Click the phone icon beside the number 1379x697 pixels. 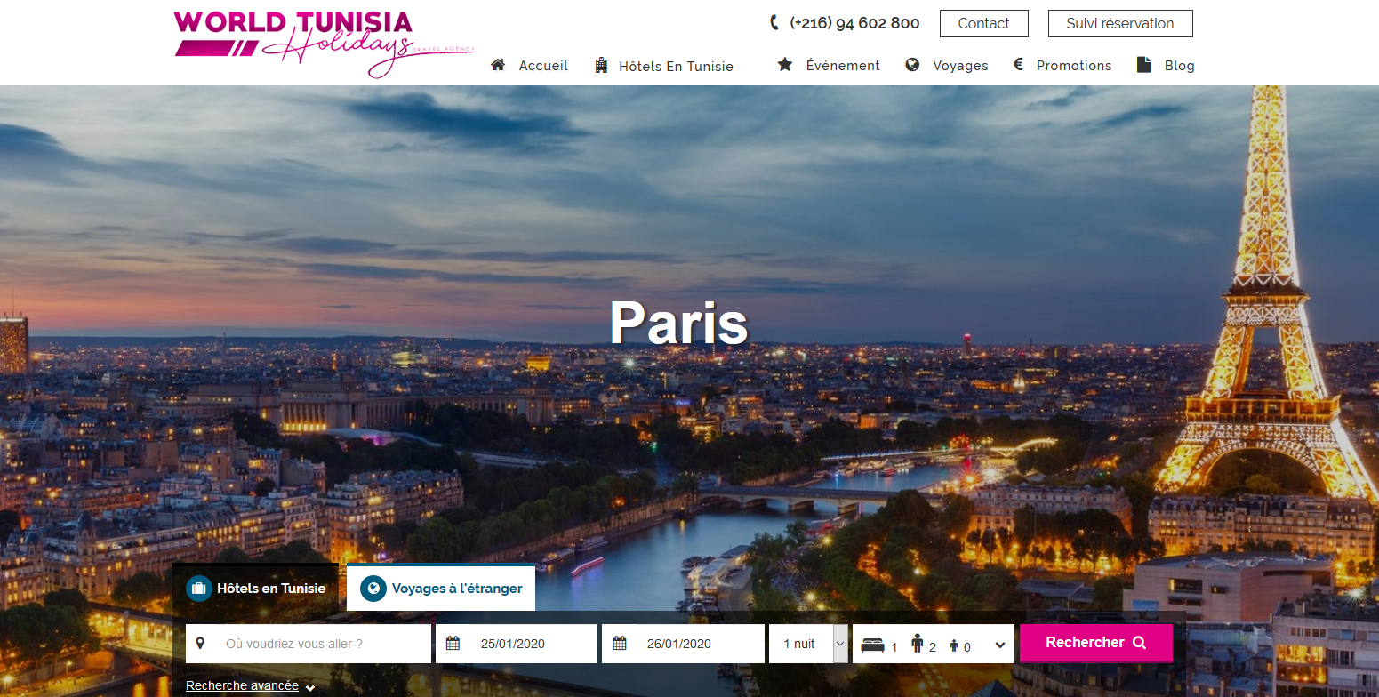[x=774, y=23]
